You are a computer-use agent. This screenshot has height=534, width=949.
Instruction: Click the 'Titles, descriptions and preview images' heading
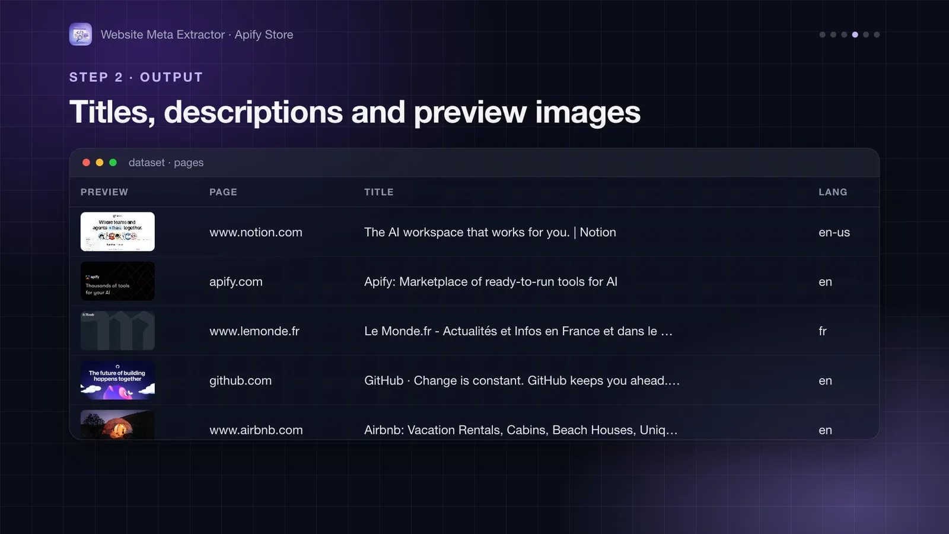[x=355, y=112]
